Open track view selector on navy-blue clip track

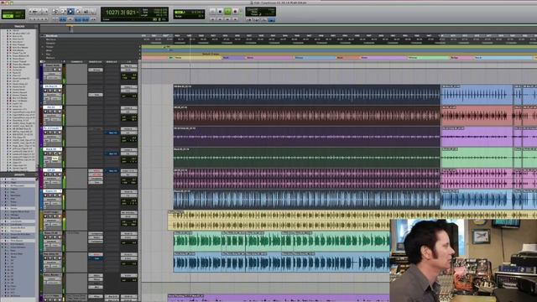(52, 95)
